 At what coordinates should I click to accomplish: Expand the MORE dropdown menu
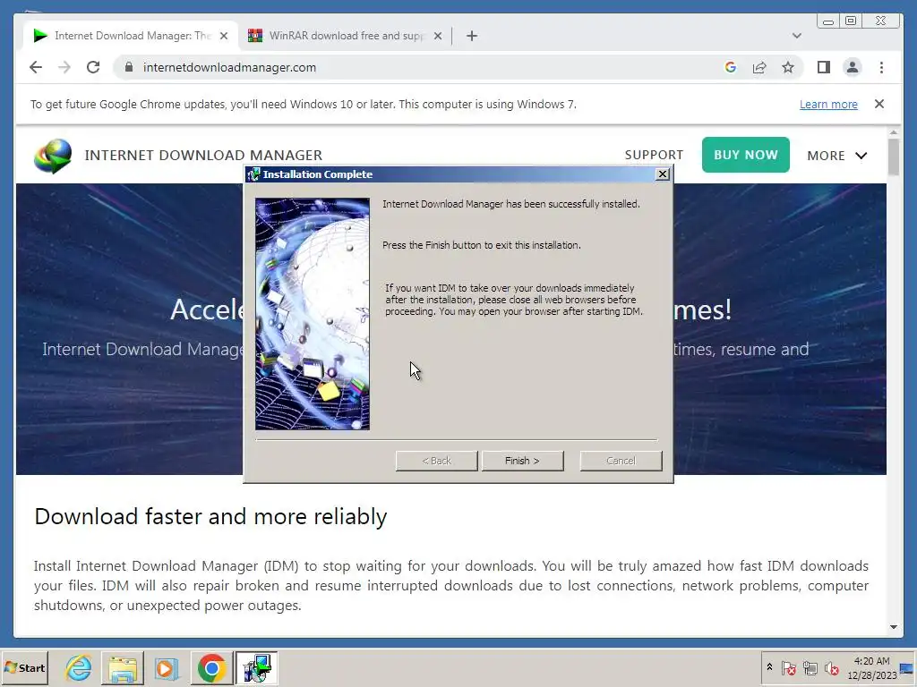(837, 156)
